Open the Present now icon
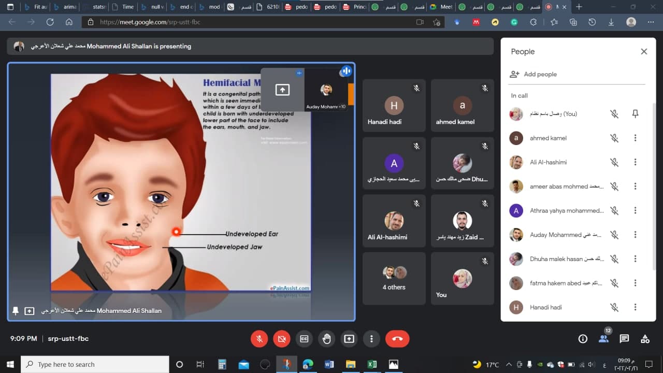Viewport: 663px width, 373px height. pyautogui.click(x=349, y=338)
